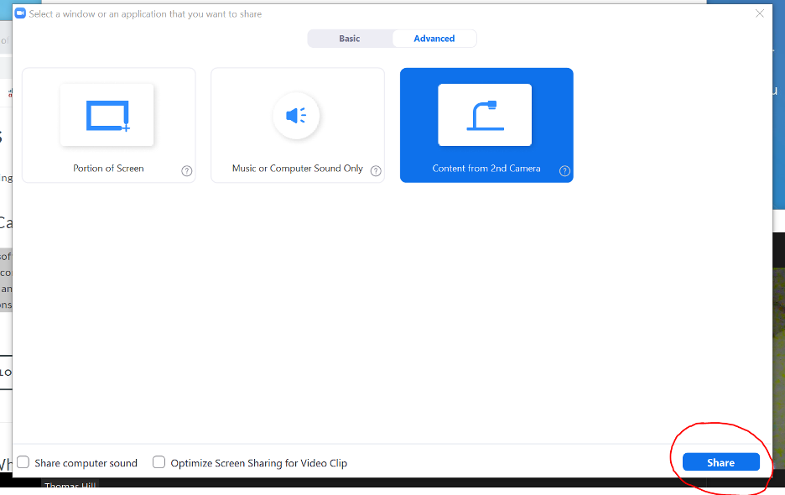The height and width of the screenshot is (495, 785).
Task: Select the Portion of Screen rectangle icon
Action: tap(107, 115)
